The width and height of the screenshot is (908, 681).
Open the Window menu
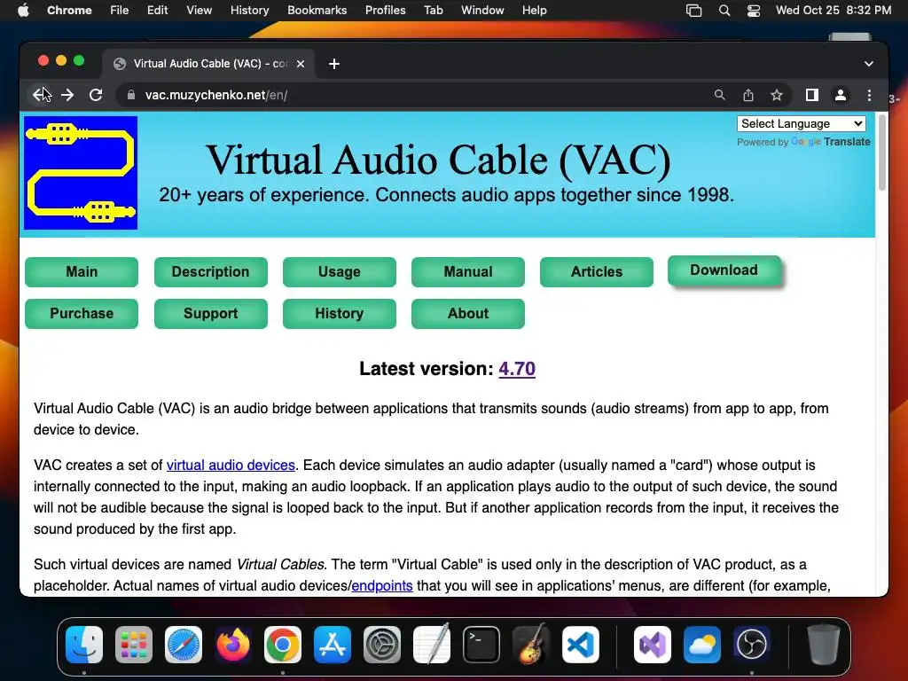click(482, 11)
